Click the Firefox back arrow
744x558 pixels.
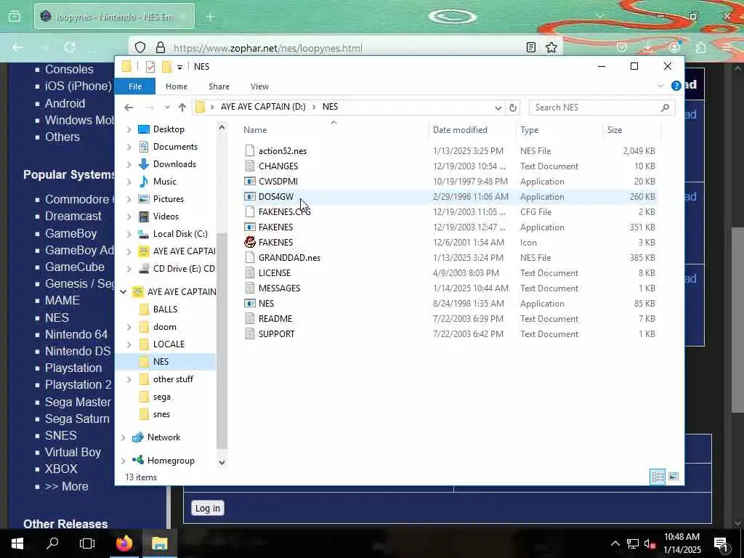tap(18, 47)
